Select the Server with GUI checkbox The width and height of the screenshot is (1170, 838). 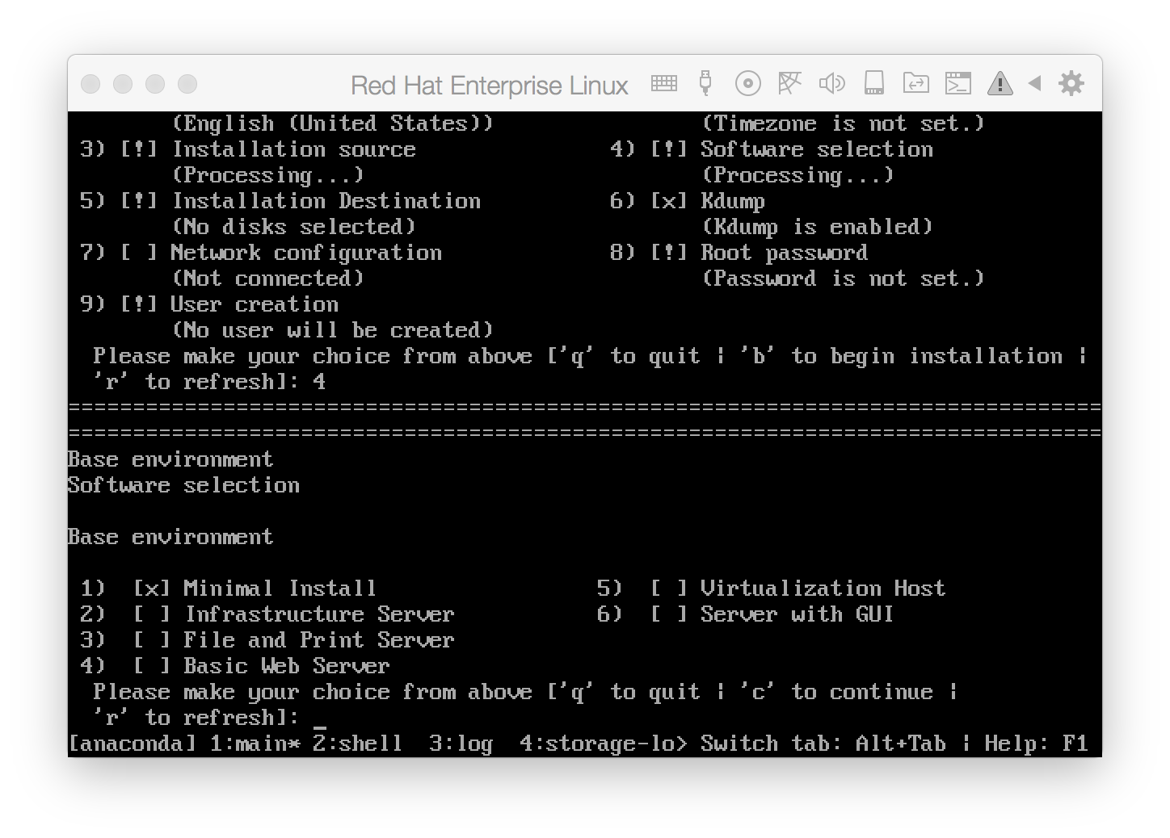click(668, 614)
